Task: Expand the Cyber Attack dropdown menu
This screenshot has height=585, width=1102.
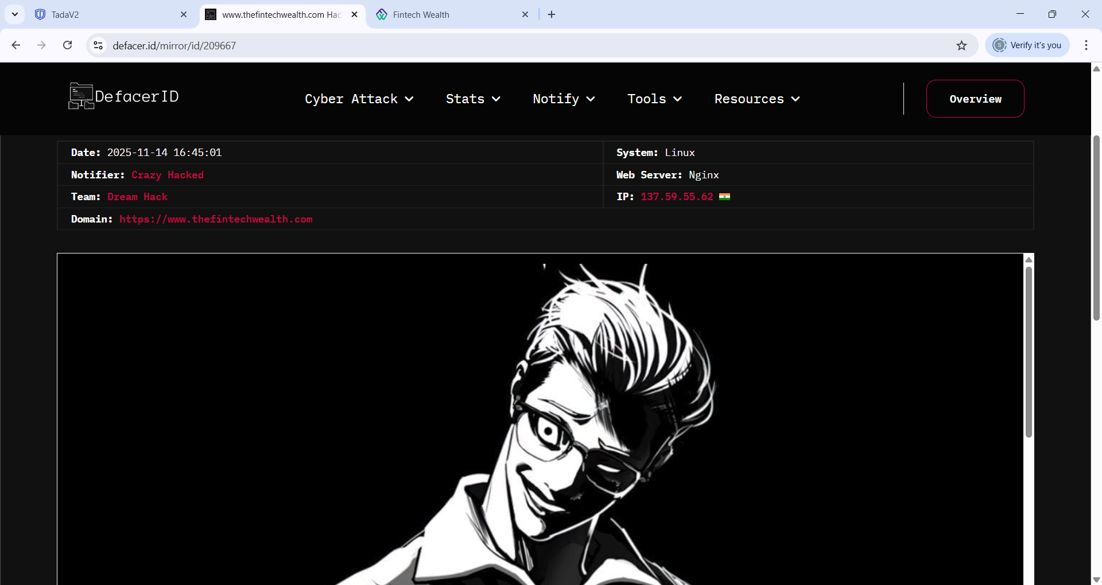Action: point(359,99)
